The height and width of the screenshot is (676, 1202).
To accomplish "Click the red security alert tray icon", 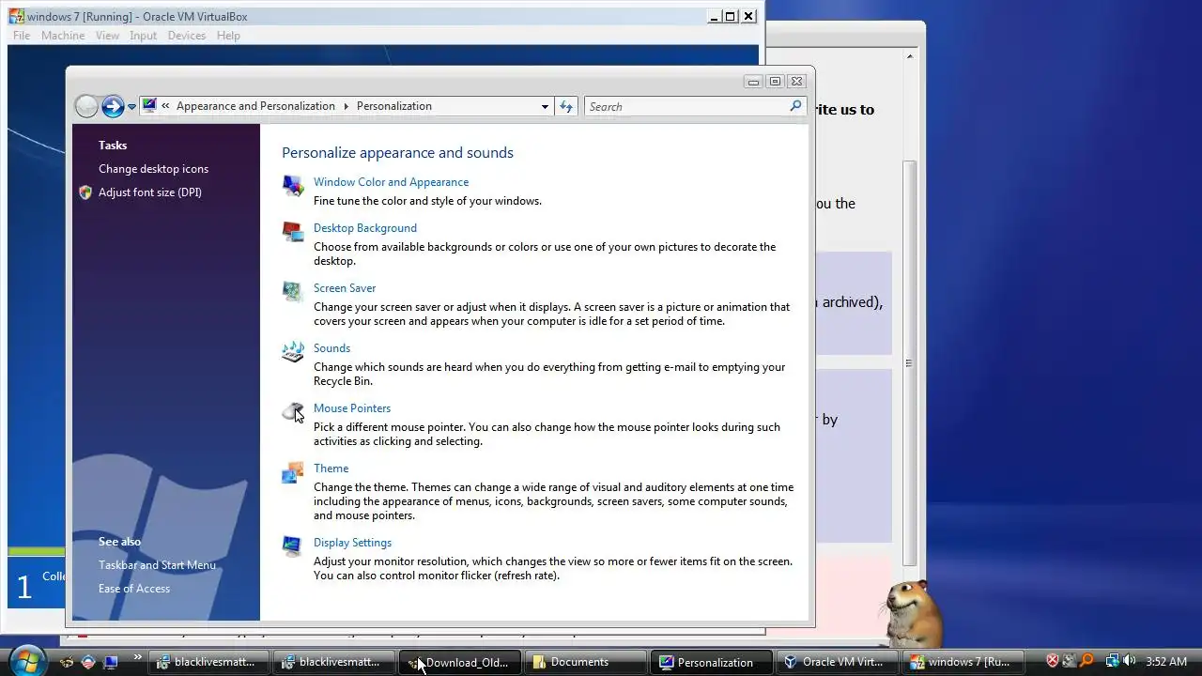I will 1053,661.
